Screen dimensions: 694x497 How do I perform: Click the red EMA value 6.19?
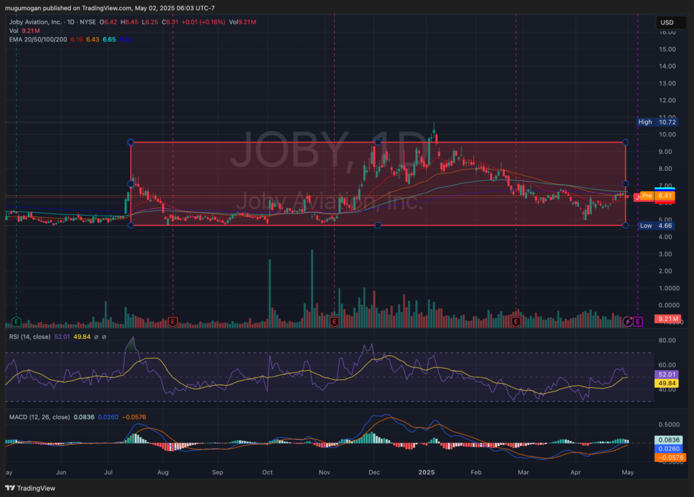click(x=77, y=39)
